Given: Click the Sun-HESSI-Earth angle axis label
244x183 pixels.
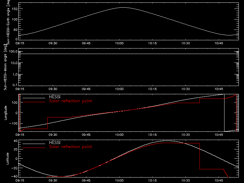Looking at the screenshot, I should [x=8, y=22].
